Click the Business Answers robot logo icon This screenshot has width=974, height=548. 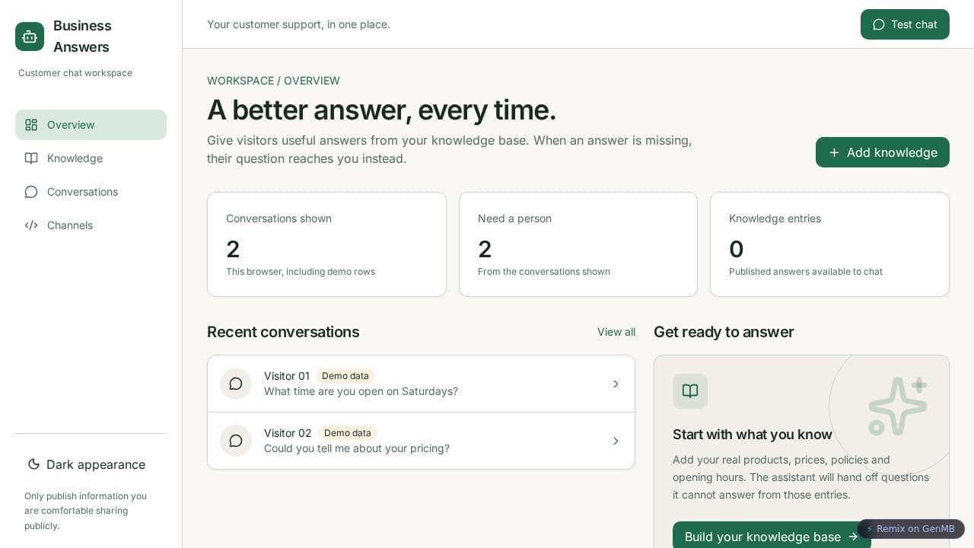[30, 37]
